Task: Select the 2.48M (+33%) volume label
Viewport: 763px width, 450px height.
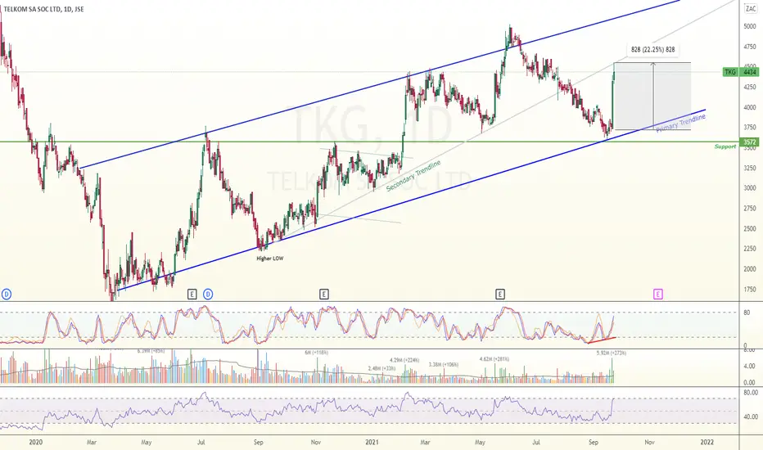Action: (381, 368)
